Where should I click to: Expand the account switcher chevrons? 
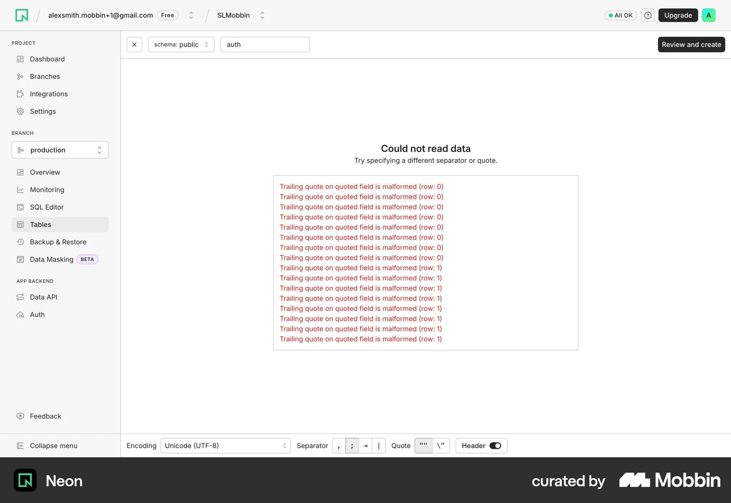(x=191, y=15)
